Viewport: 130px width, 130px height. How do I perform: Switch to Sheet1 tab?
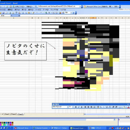[x=7, y=114]
